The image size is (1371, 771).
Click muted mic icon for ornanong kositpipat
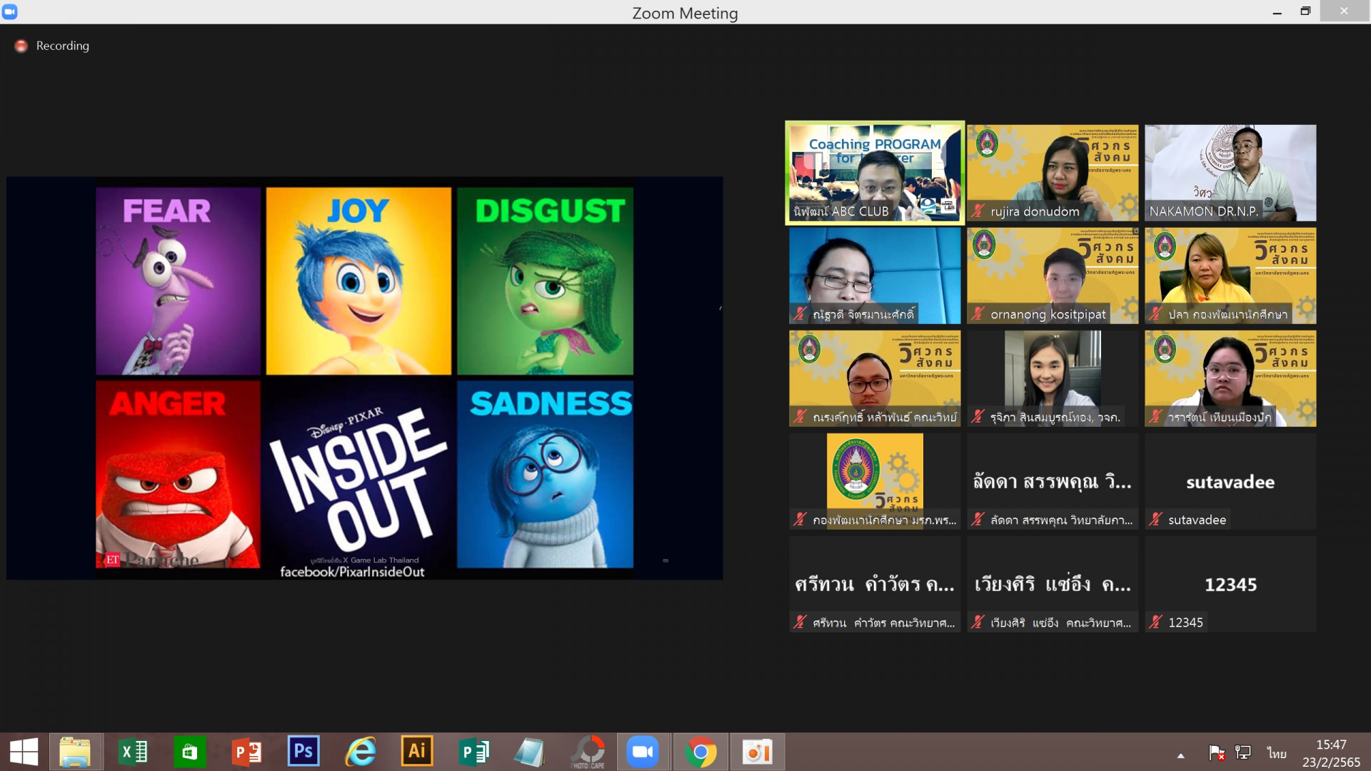pyautogui.click(x=978, y=314)
